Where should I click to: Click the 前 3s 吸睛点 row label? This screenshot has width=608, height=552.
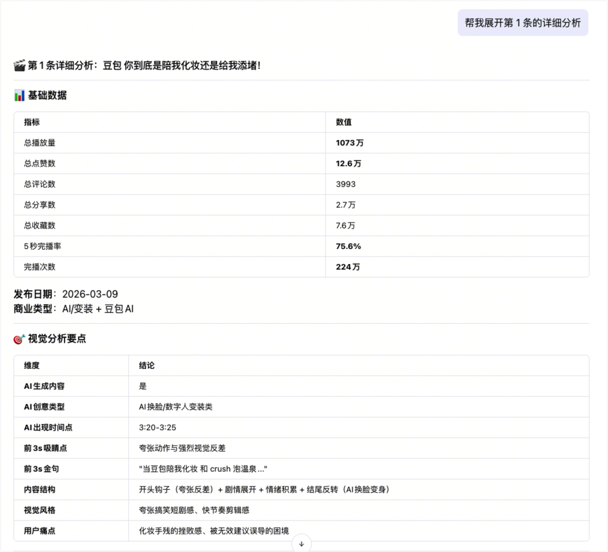46,449
